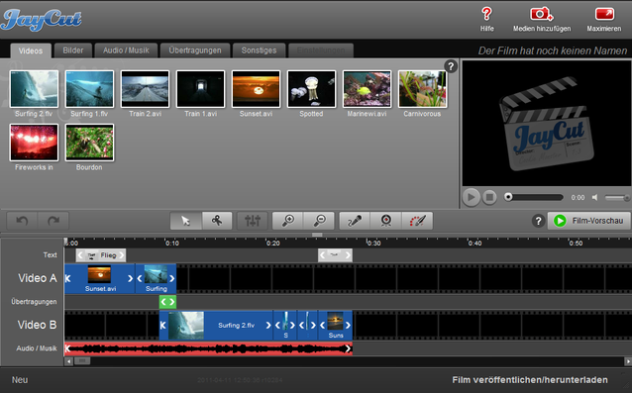
Task: Select the scissors cut tool
Action: [x=217, y=221]
